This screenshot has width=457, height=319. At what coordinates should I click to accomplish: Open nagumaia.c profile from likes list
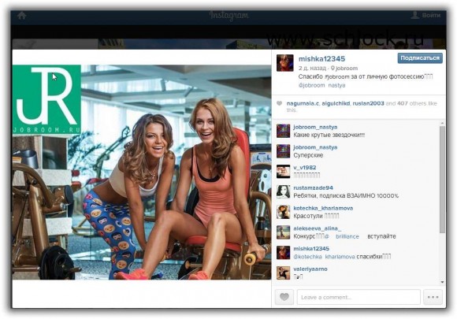pyautogui.click(x=303, y=103)
